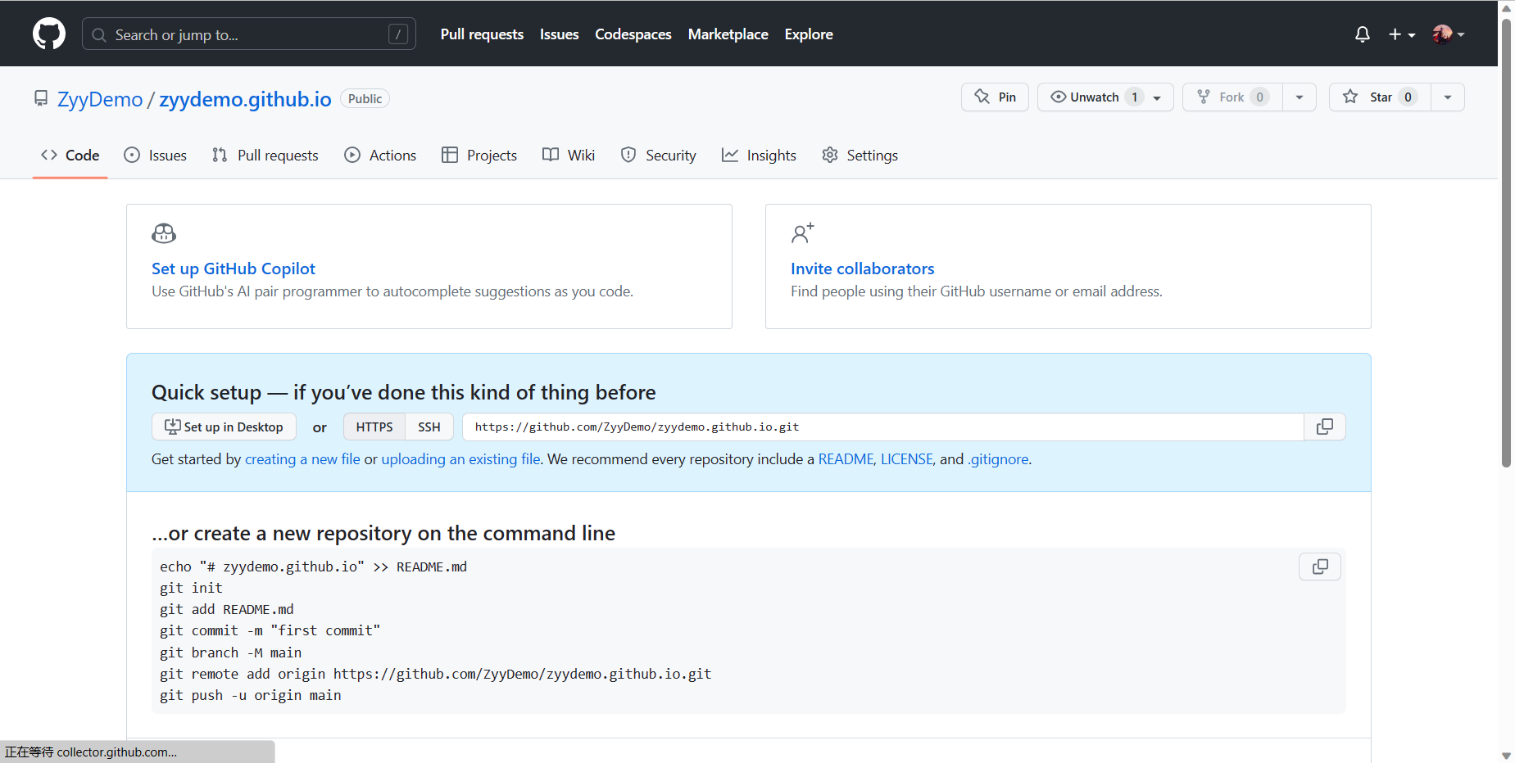Image resolution: width=1515 pixels, height=763 pixels.
Task: Open the ZyyDemo owner profile link
Action: 100,99
